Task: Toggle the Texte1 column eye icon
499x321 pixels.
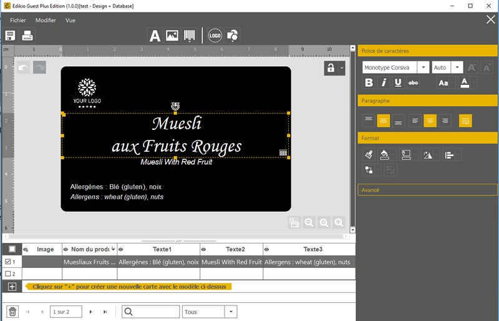Action: tap(122, 249)
